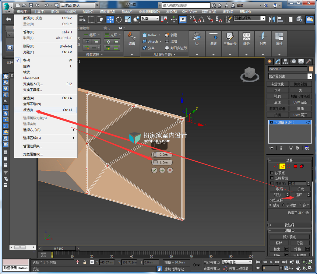
Task: Apply and continue with plus caddy button
Action: coord(162,170)
